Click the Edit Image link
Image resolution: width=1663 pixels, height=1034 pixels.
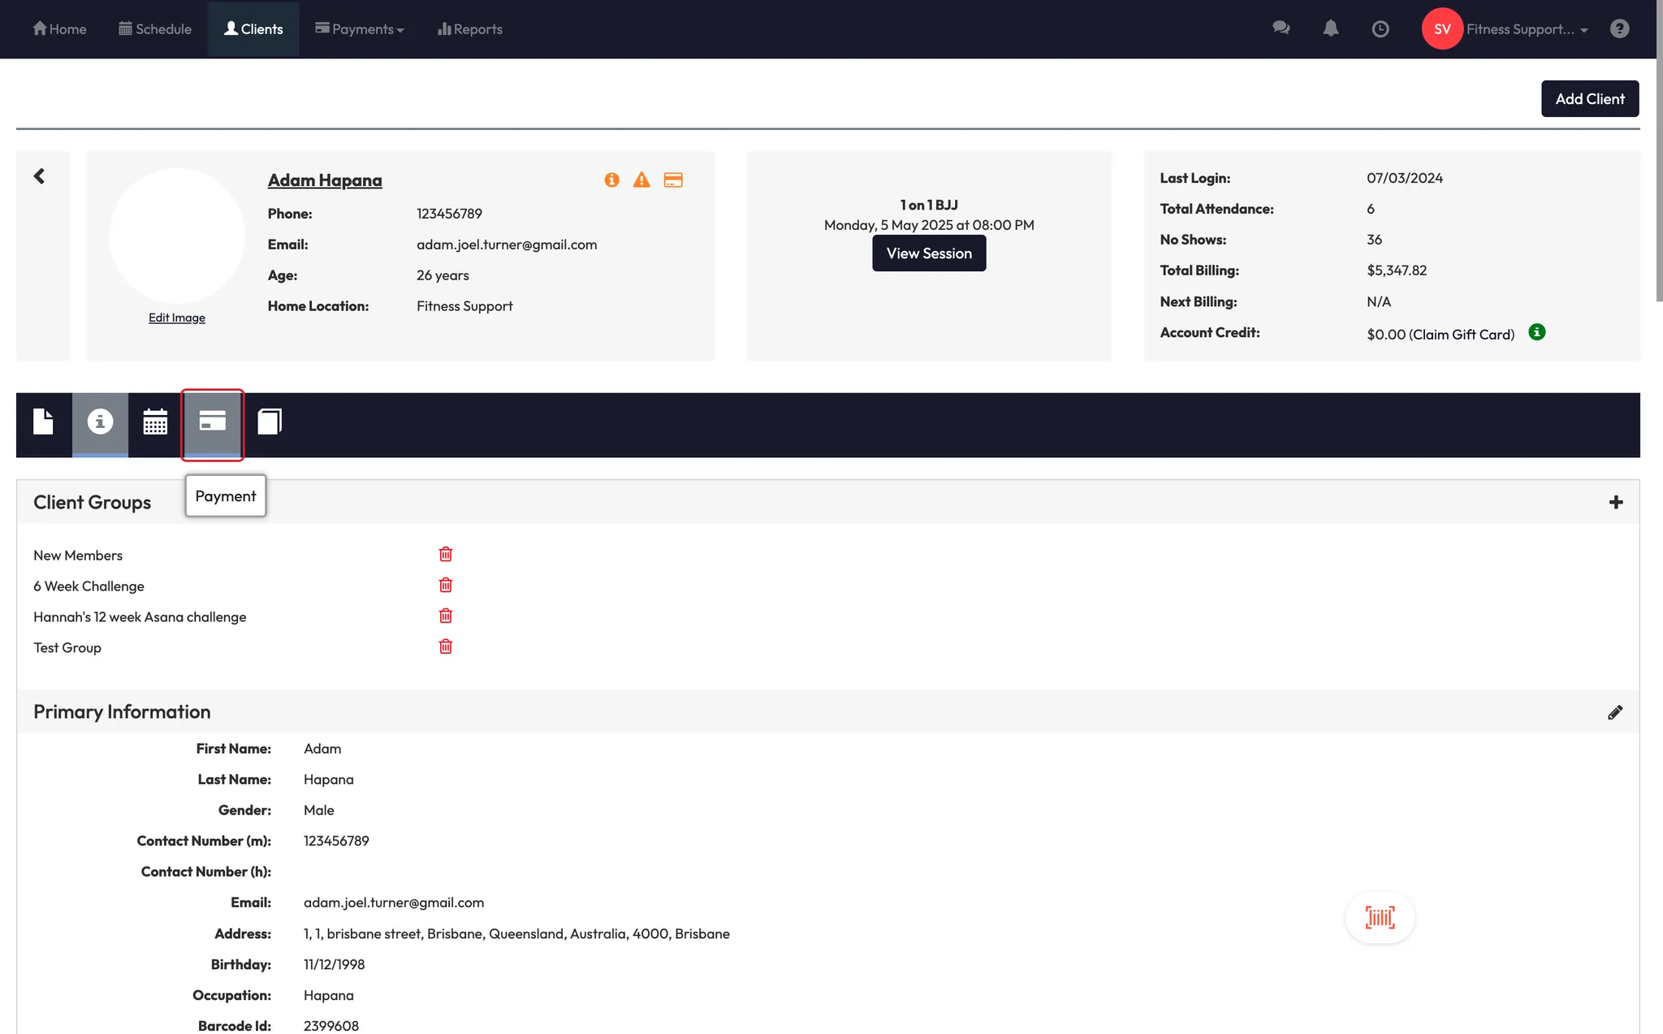(x=177, y=318)
